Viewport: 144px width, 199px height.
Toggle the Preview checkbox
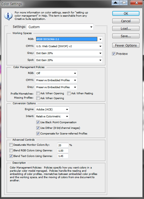114,54
